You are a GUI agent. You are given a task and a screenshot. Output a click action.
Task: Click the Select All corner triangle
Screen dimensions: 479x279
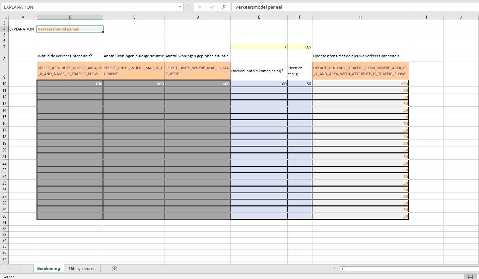[5, 17]
